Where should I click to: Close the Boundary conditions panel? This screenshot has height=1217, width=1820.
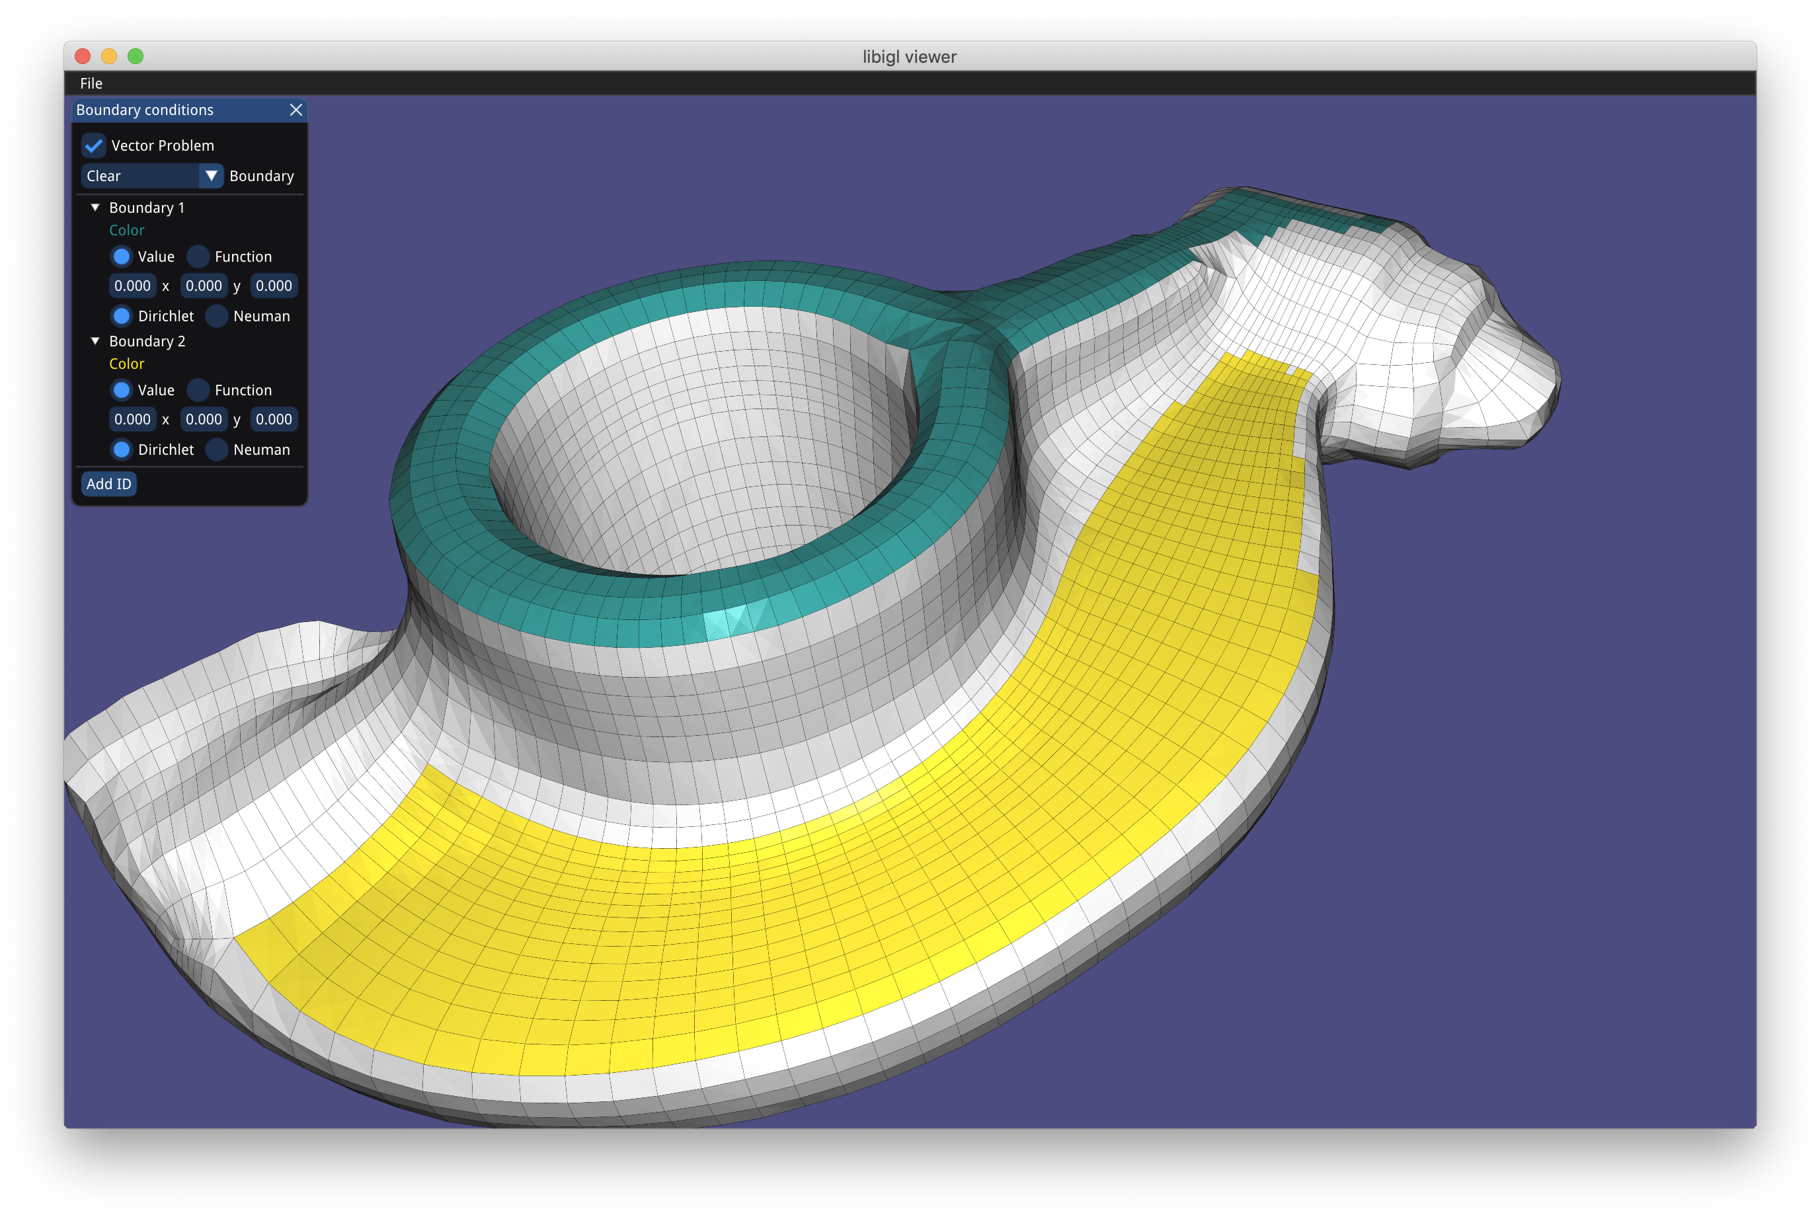296,110
